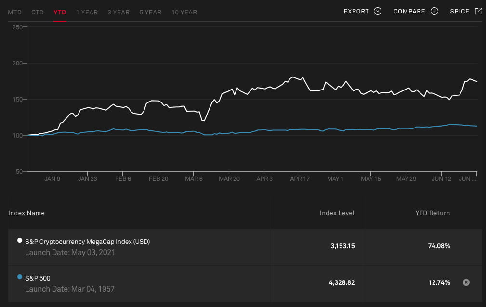Click the YTD Return column header
Image resolution: width=486 pixels, height=307 pixels.
(x=433, y=213)
